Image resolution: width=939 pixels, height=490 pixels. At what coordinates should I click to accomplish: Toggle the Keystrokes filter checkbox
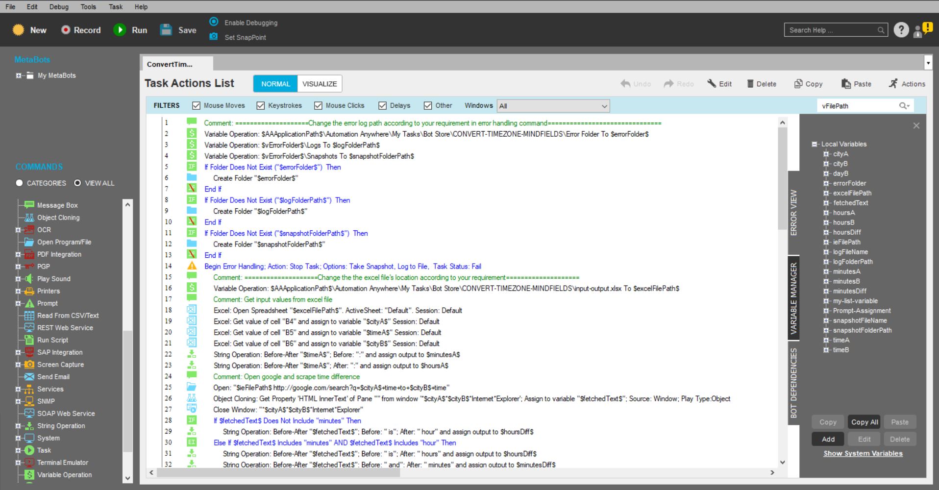261,105
